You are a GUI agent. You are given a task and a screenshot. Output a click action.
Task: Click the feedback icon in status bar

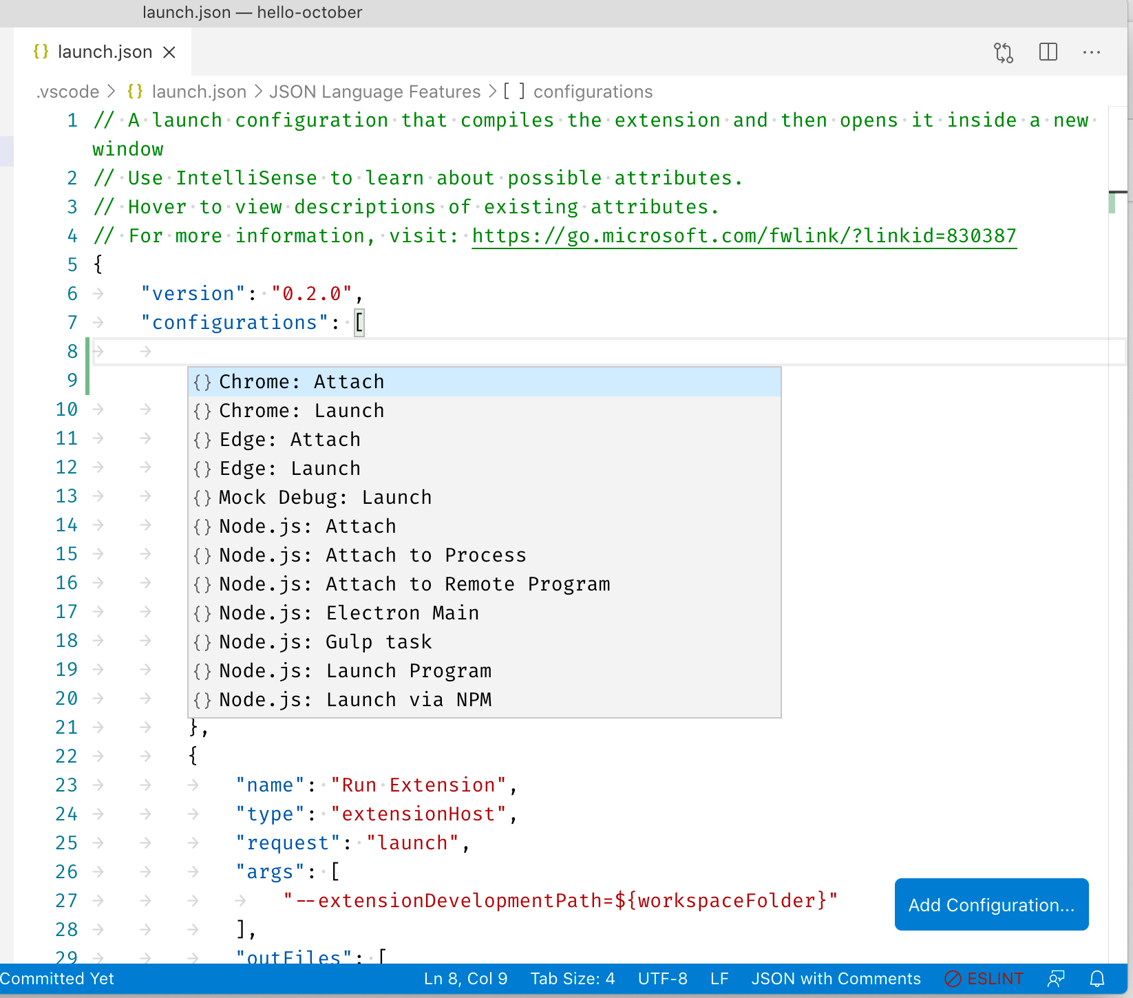tap(1056, 979)
